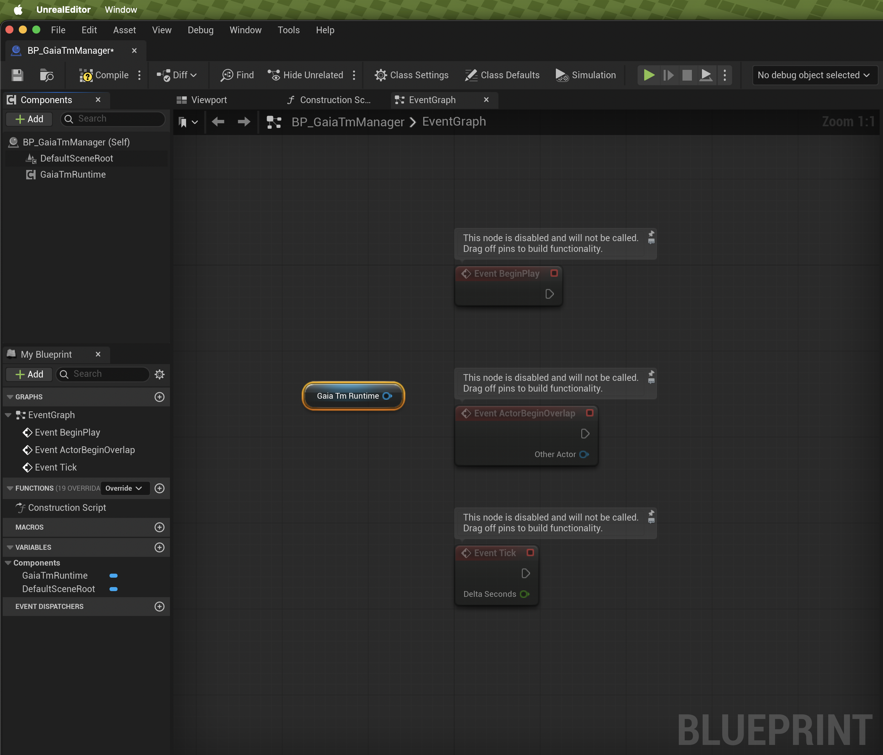The height and width of the screenshot is (755, 883).
Task: Toggle Simulation mode
Action: pyautogui.click(x=585, y=76)
